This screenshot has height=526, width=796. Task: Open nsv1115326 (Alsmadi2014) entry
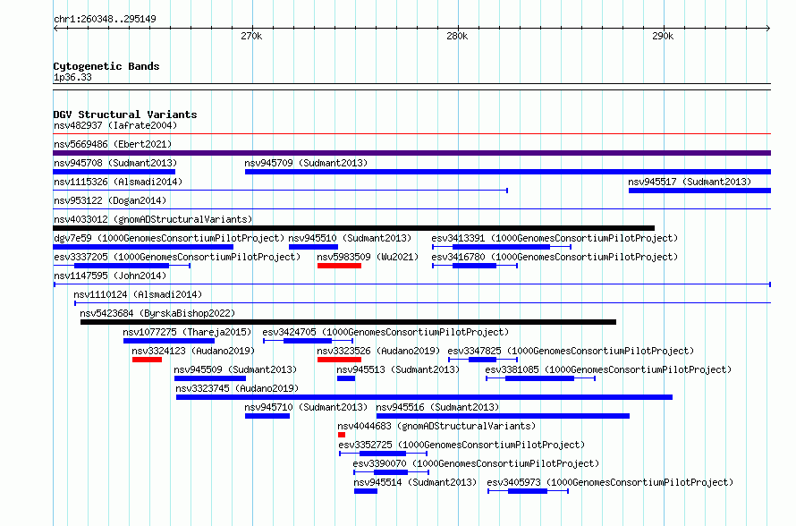click(x=118, y=182)
